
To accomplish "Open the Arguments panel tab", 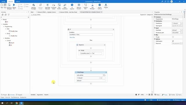I will coord(40,95).
